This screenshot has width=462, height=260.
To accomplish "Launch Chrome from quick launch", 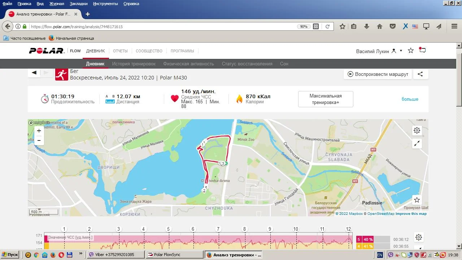I will point(36,255).
